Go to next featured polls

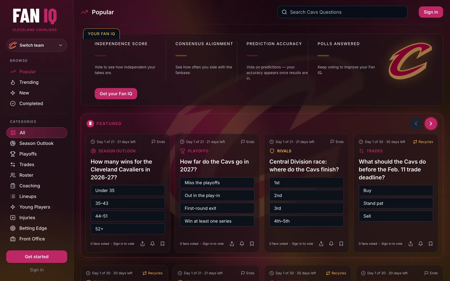click(x=431, y=124)
